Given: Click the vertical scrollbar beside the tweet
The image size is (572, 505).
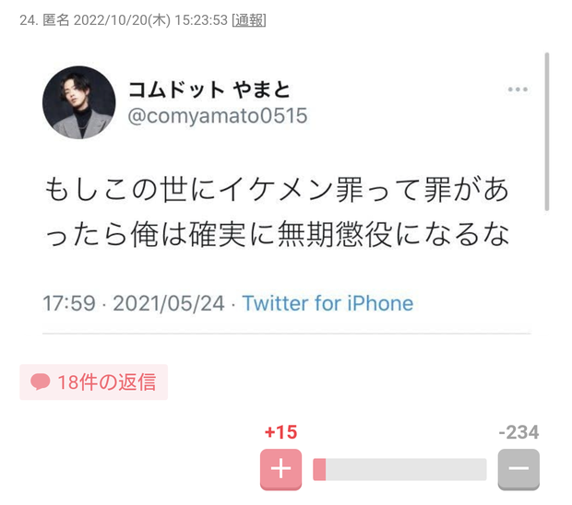Looking at the screenshot, I should (x=546, y=132).
